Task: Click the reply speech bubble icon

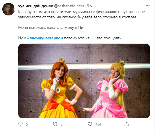Action: point(20,124)
